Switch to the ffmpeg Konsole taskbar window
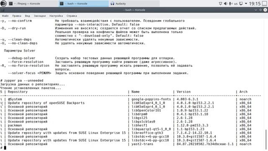Image resolution: width=268 pixels, height=151 pixels. (33, 3)
